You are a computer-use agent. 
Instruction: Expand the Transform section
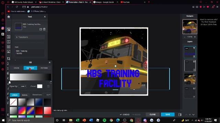click(x=30, y=37)
